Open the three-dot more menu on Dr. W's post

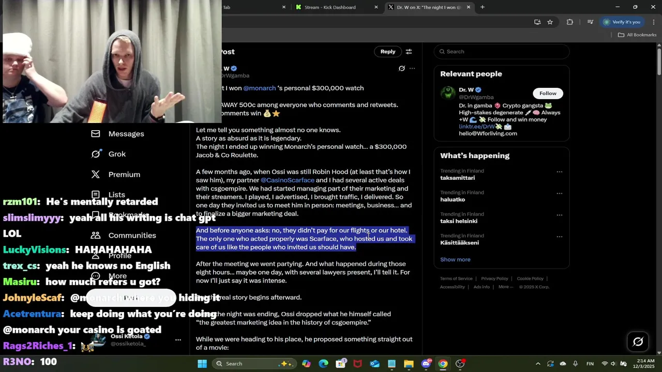click(x=412, y=68)
